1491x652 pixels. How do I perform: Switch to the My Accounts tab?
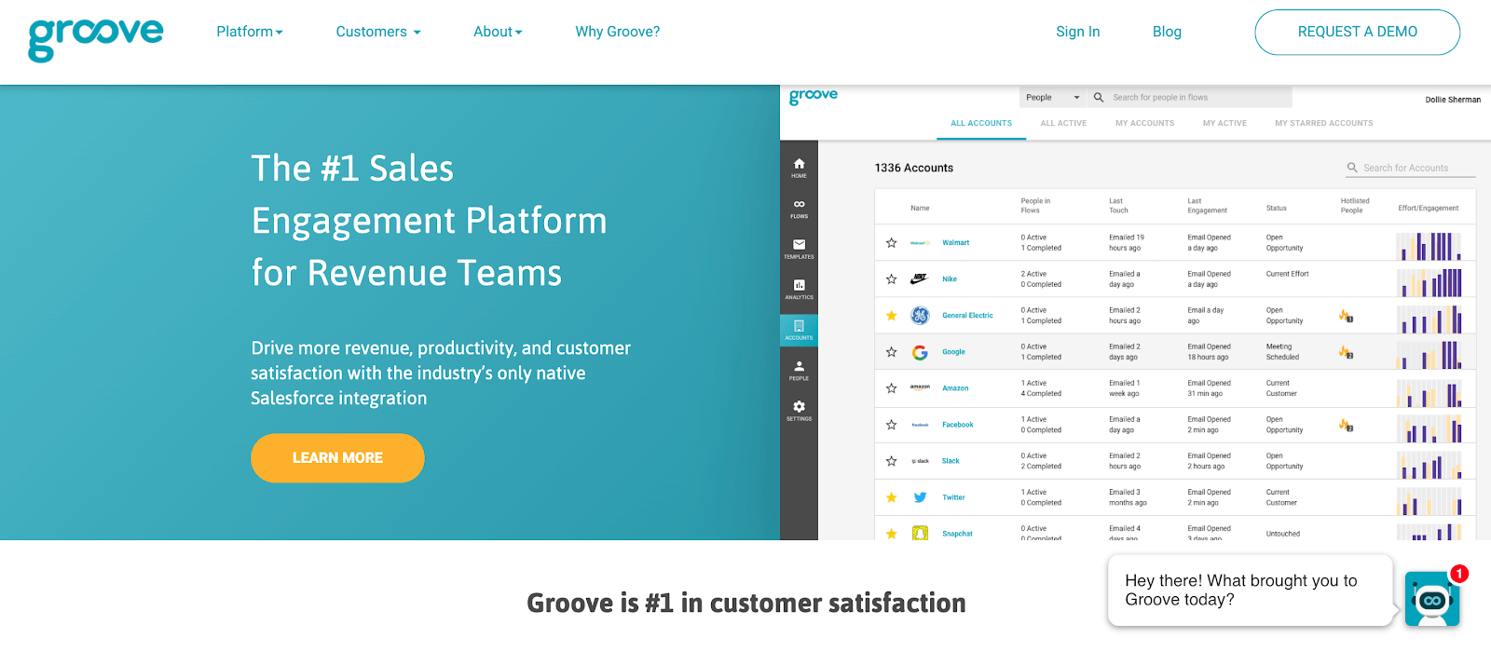coord(1145,123)
